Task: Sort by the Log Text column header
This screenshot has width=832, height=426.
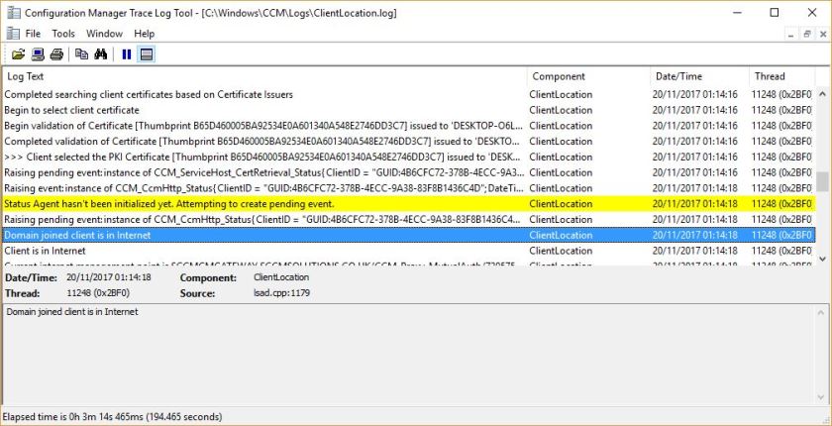Action: [263, 76]
